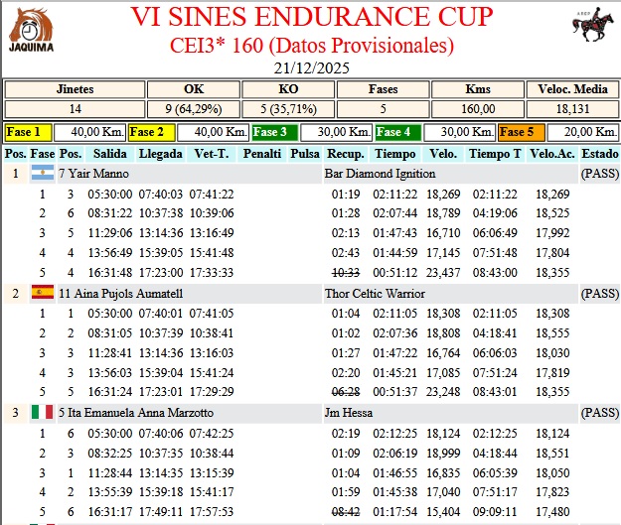This screenshot has height=525, width=621.
Task: Click the Estado column header
Action: [599, 154]
